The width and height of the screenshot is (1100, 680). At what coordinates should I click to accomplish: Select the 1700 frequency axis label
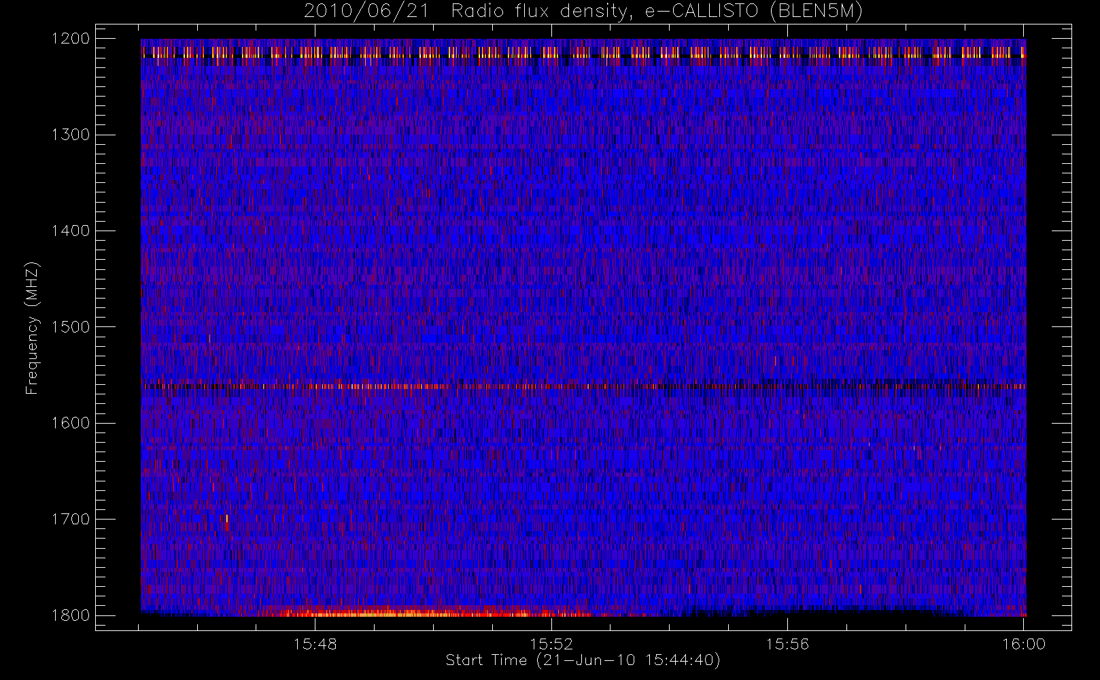pyautogui.click(x=71, y=519)
